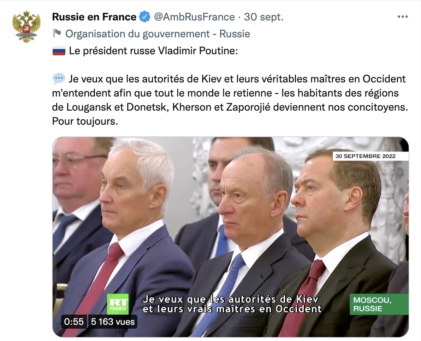421x341 pixels.
Task: Click the Organisation du gouvernement - Russie label
Action: (x=158, y=34)
